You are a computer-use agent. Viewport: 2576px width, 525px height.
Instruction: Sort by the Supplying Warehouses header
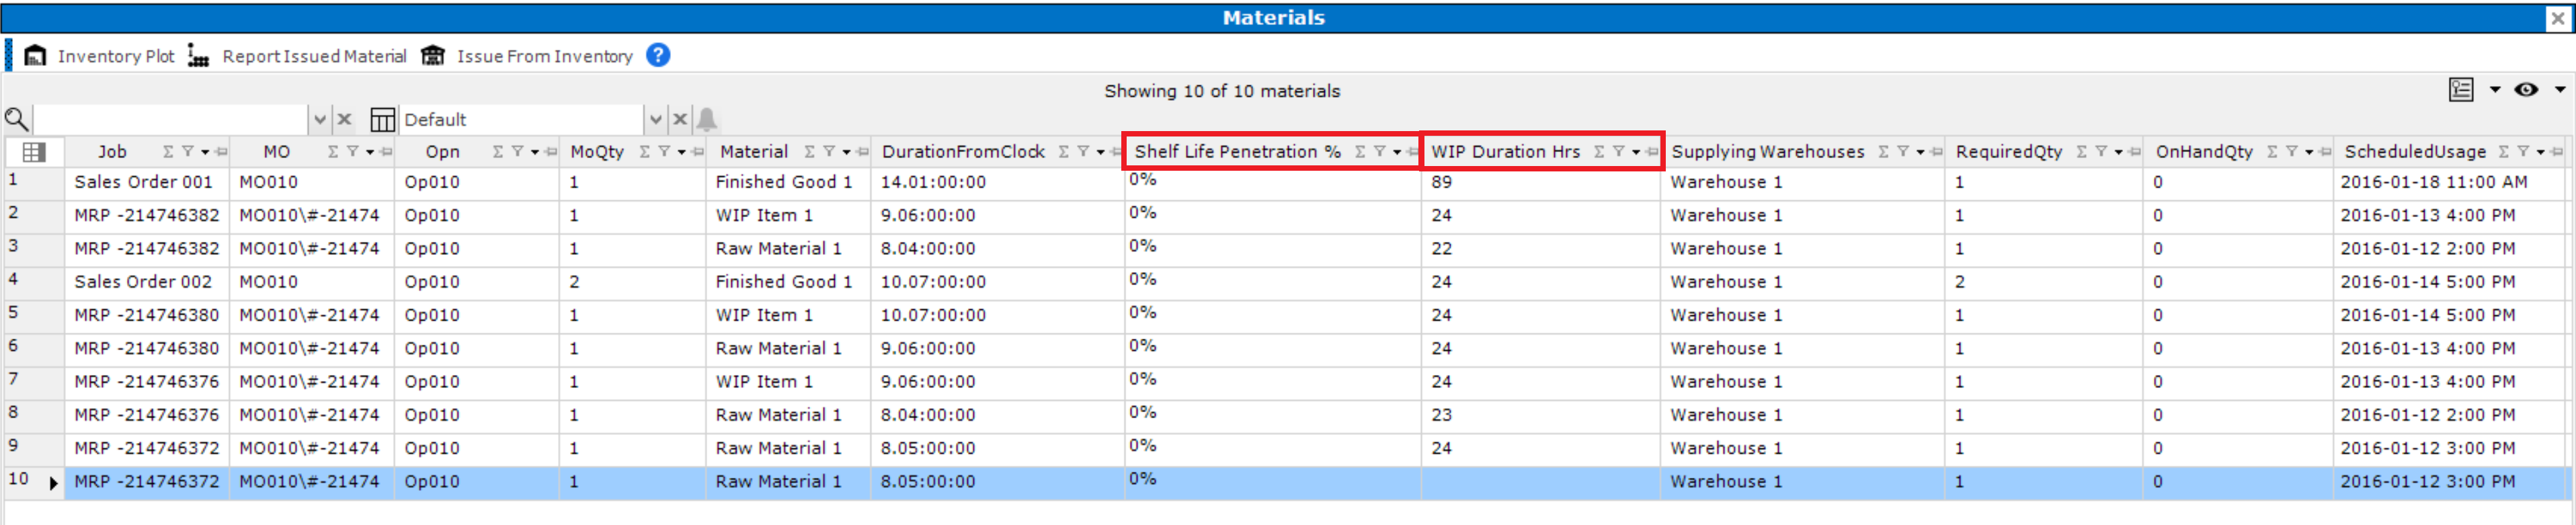pos(1767,152)
